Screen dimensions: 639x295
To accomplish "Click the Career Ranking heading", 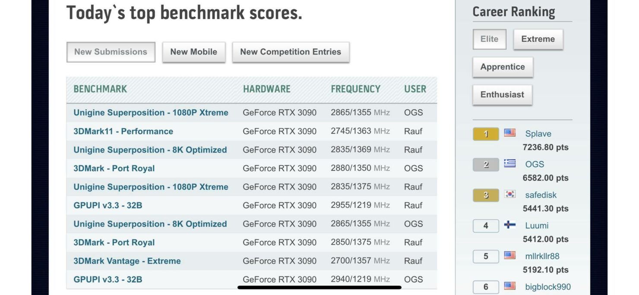I will click(514, 12).
